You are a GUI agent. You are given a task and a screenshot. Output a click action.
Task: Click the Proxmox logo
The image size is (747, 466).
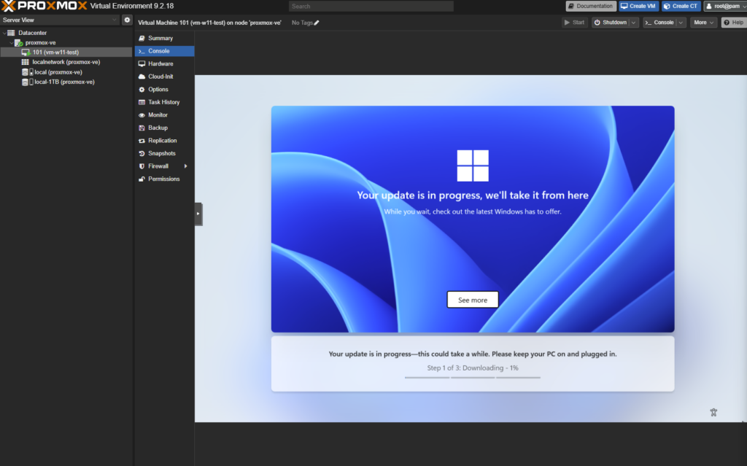point(44,6)
